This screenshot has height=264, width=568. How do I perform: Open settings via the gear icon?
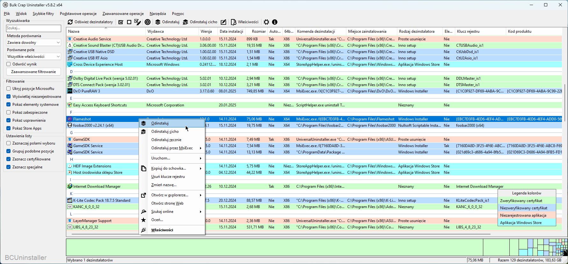[x=266, y=22]
